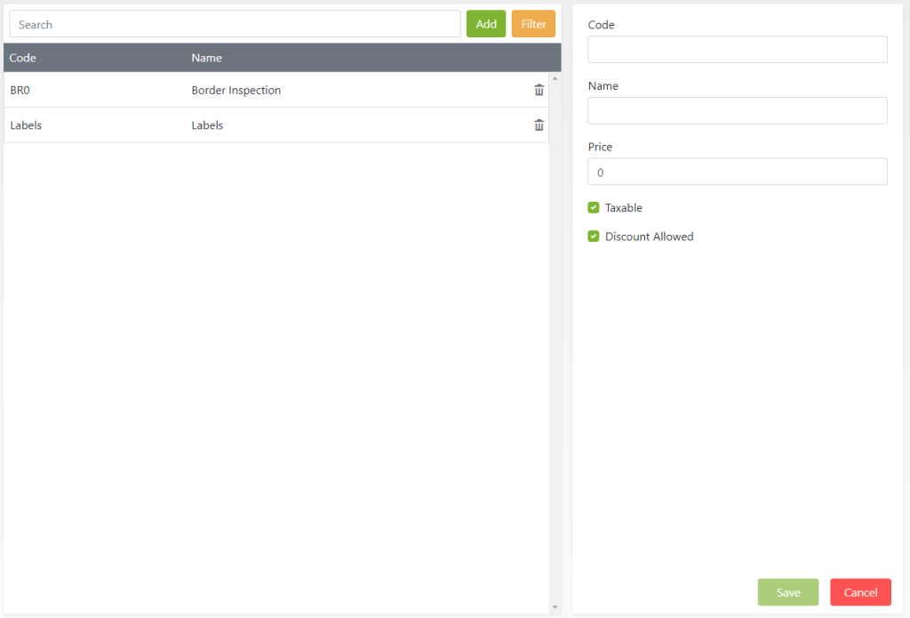
Task: Save the item details
Action: click(787, 592)
